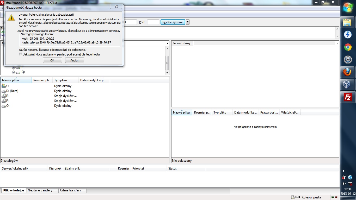
Task: Show hidden system tray icons arrow
Action: [343, 171]
